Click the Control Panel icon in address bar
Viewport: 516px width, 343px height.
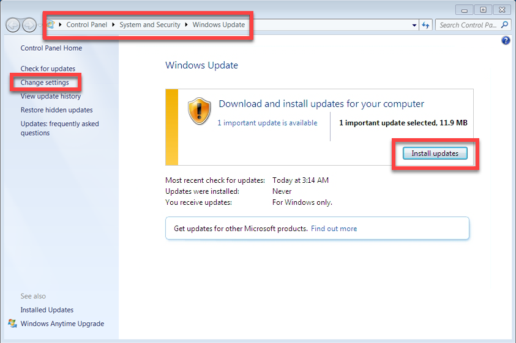pyautogui.click(x=51, y=24)
